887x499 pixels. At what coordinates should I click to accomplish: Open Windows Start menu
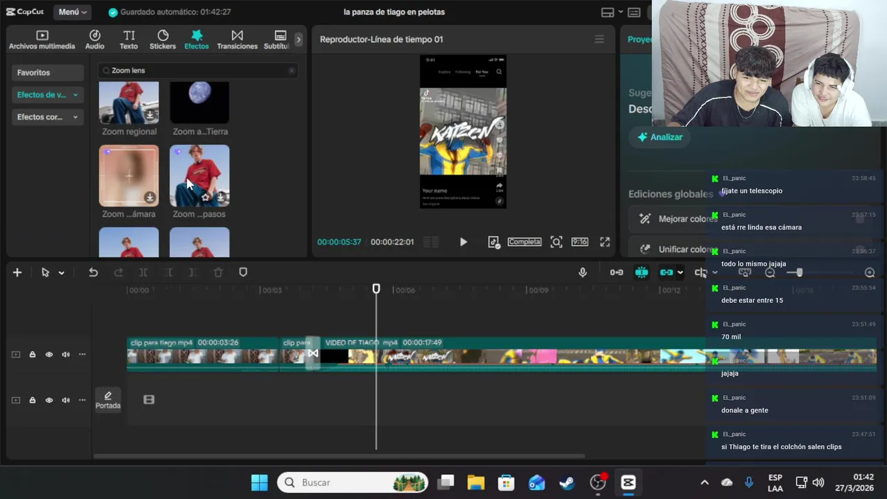(260, 482)
